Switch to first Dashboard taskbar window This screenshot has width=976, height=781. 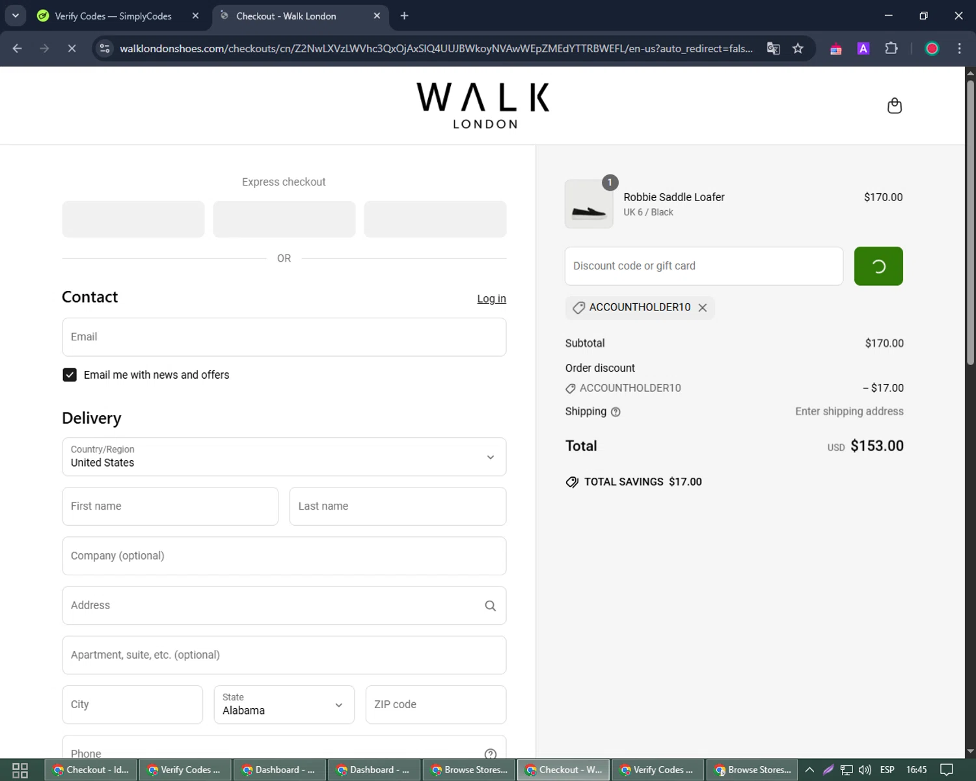coord(280,770)
